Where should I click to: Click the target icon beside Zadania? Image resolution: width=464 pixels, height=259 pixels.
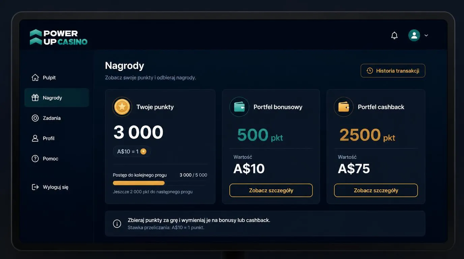pos(35,118)
